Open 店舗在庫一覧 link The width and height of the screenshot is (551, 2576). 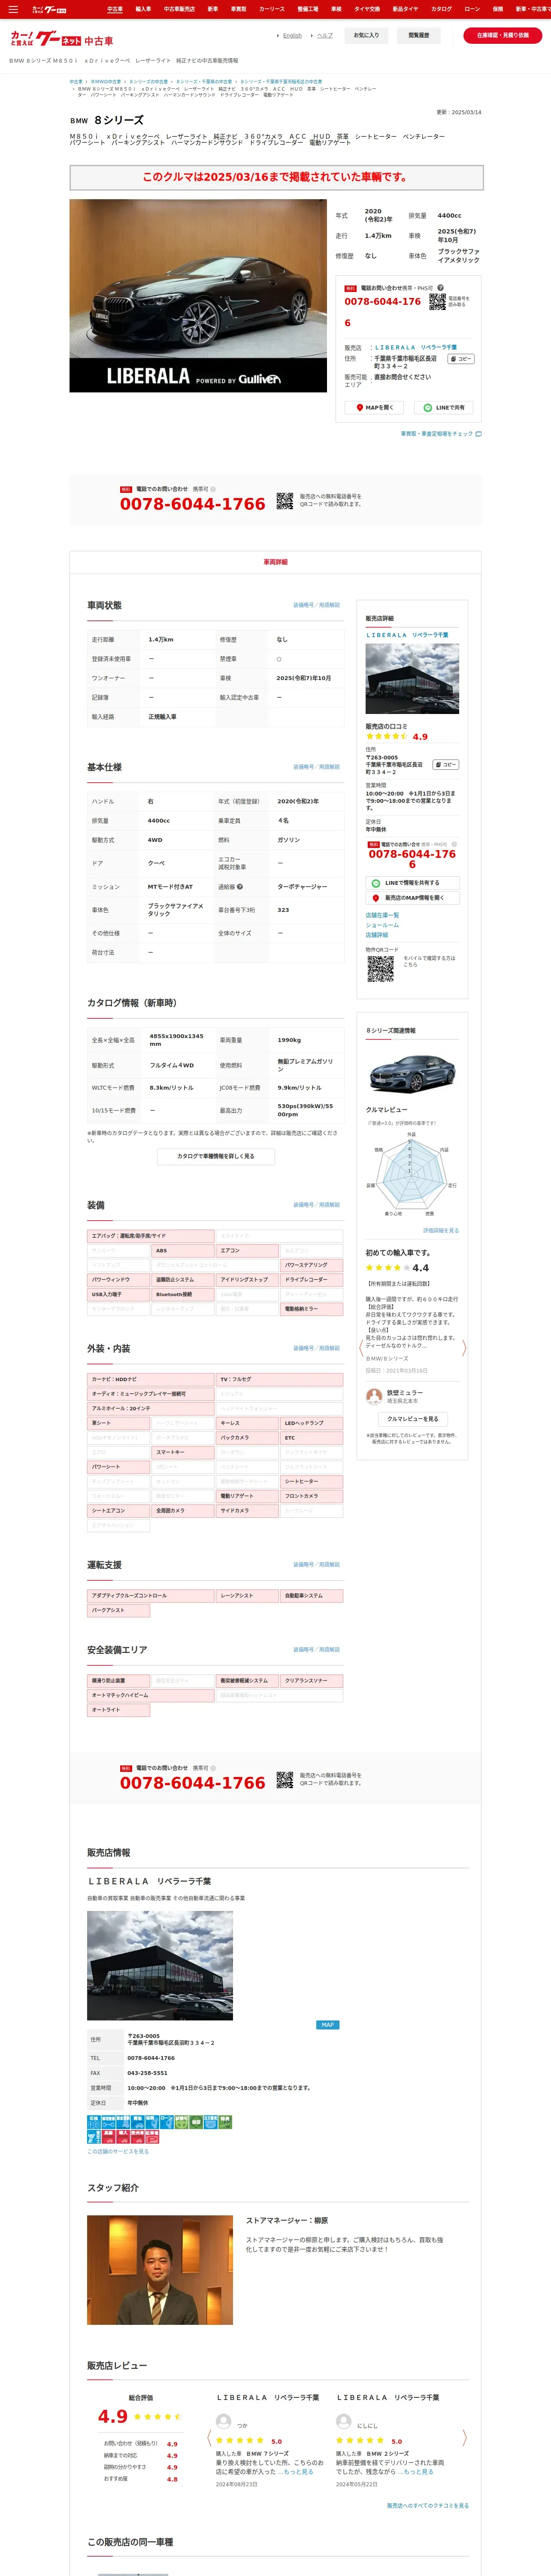[x=382, y=915]
